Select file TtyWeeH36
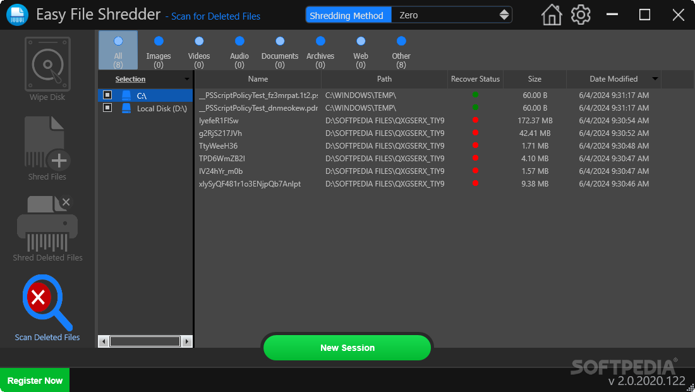 click(x=218, y=146)
